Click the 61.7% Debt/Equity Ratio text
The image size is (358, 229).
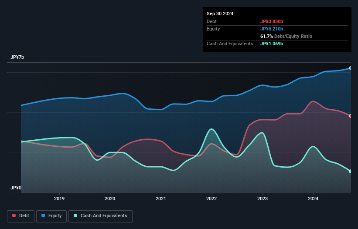point(286,36)
